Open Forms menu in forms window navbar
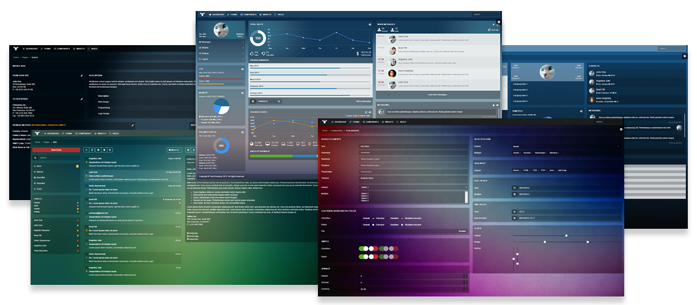This screenshot has width=697, height=305. (x=354, y=121)
